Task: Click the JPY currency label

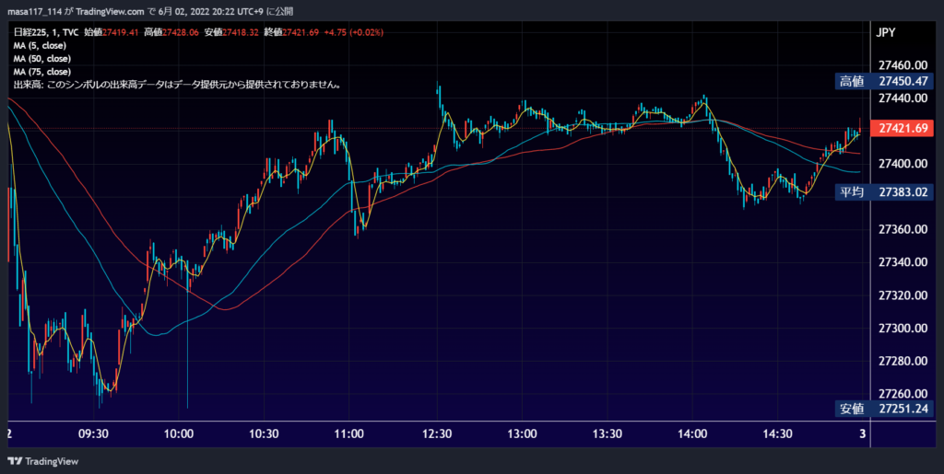Action: point(886,33)
